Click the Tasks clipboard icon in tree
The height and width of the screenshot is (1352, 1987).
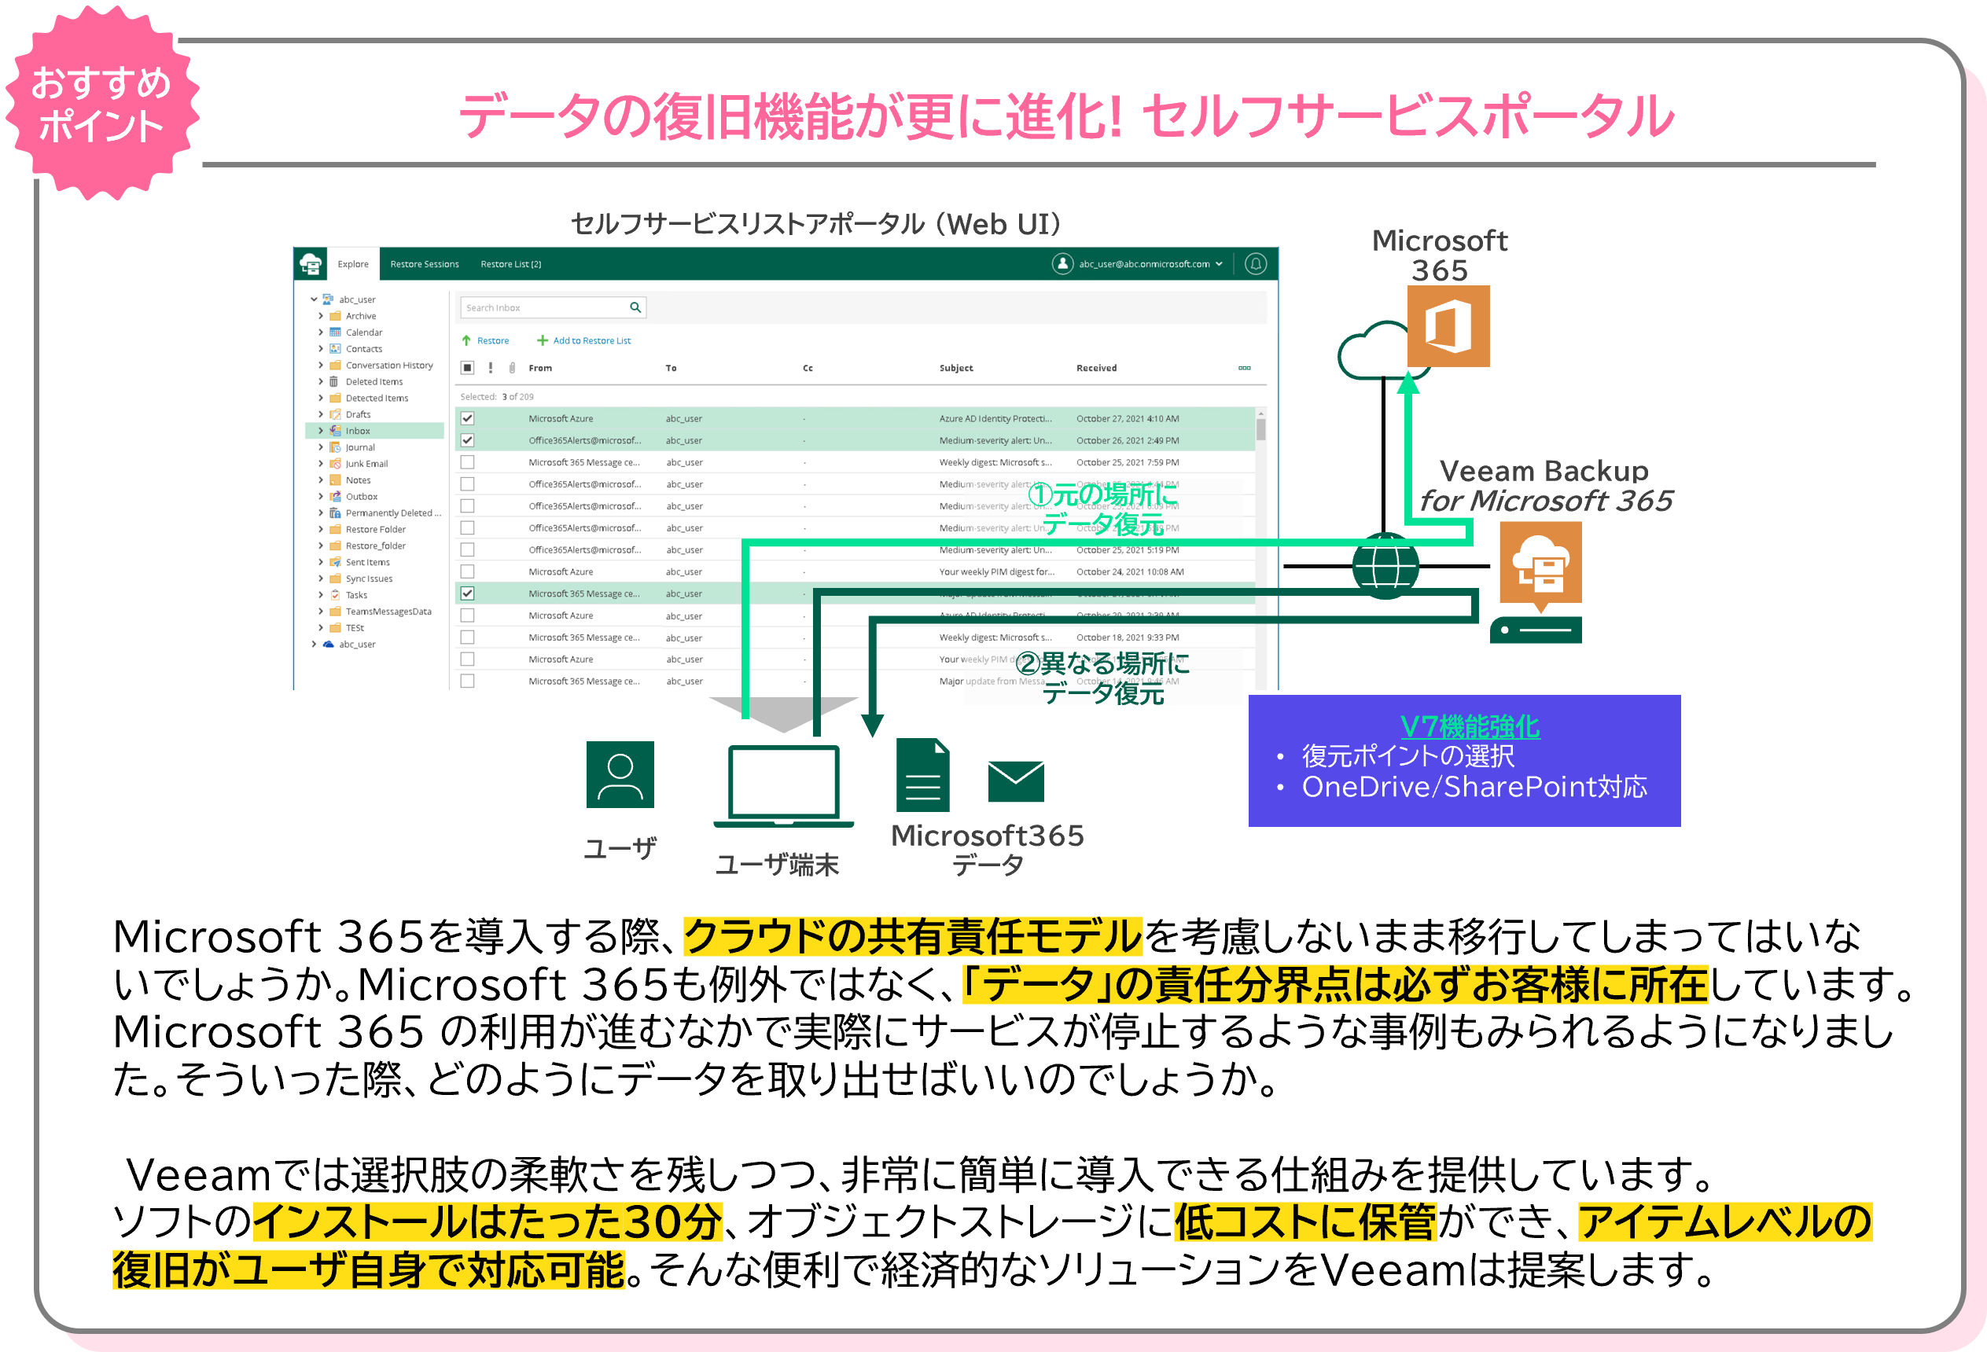[x=335, y=595]
